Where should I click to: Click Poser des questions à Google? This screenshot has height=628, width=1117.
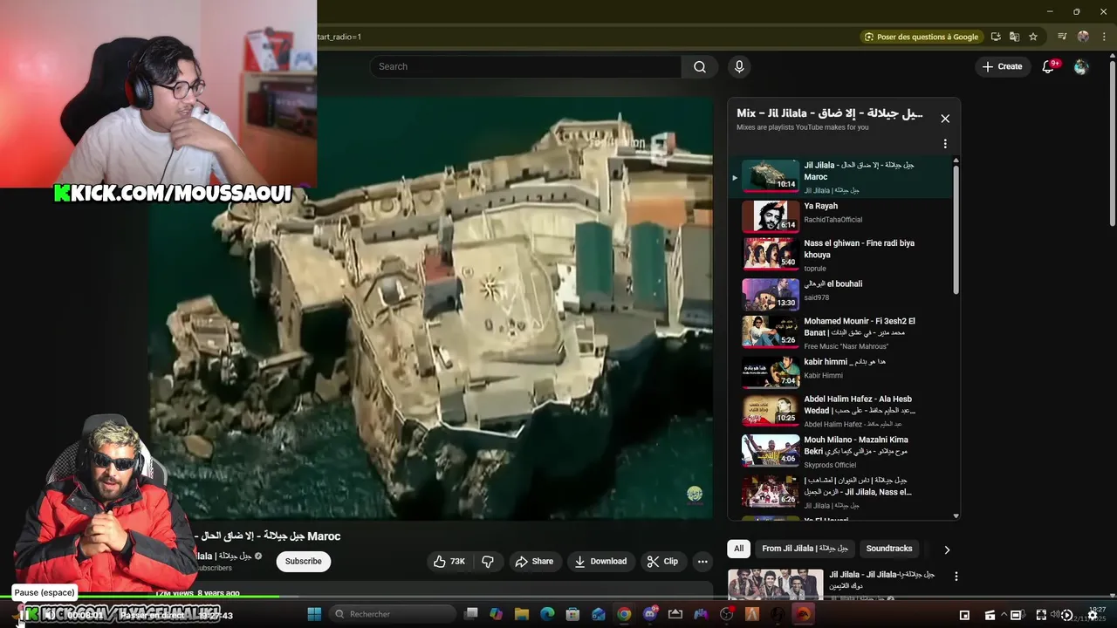[921, 37]
